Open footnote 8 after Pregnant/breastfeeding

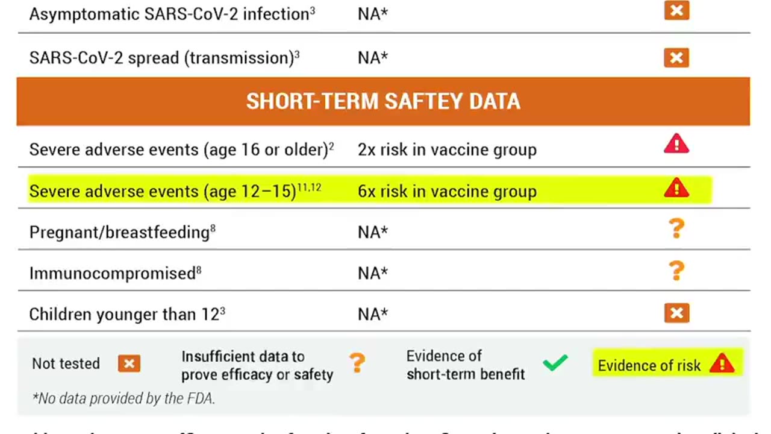coord(213,228)
